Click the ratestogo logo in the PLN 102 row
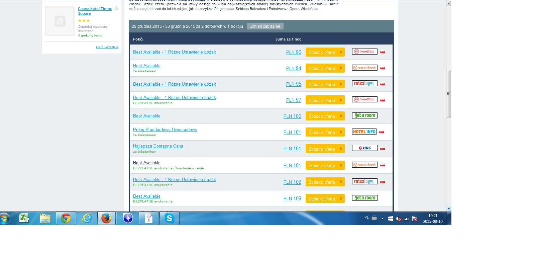This screenshot has width=535, height=257. [365, 181]
